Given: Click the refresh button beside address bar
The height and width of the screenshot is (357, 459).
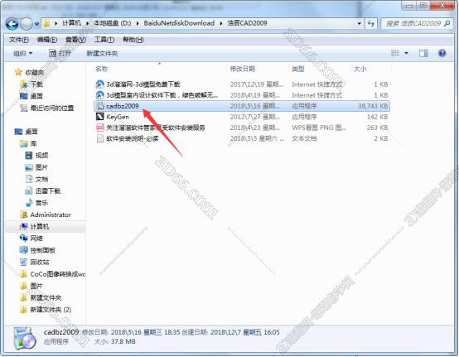Looking at the screenshot, I should pyautogui.click(x=371, y=23).
